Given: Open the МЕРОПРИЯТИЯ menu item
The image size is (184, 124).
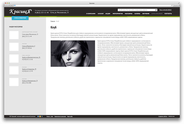Looking at the screenshot, I should (x=118, y=14).
